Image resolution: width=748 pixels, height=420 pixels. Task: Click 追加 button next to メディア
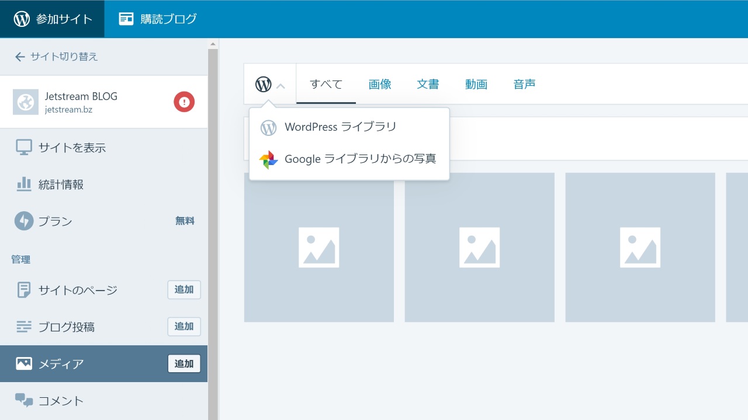click(x=184, y=363)
